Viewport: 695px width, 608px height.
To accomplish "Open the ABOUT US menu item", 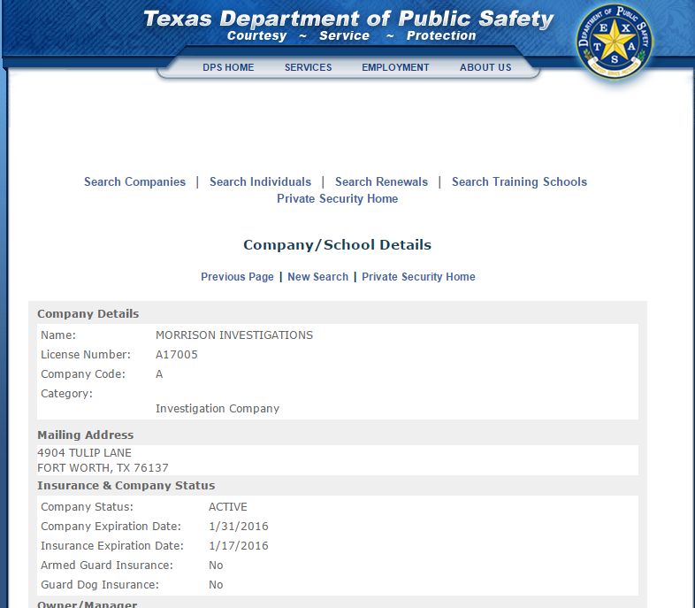I will click(485, 67).
